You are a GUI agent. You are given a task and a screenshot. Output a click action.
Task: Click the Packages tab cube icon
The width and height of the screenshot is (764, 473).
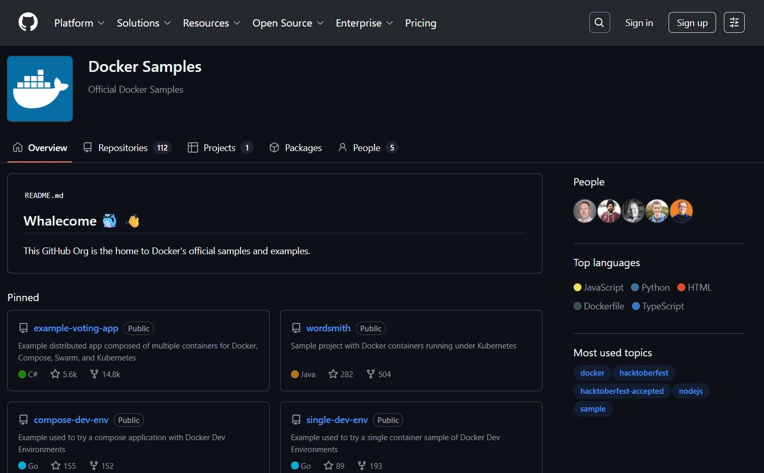[x=274, y=147]
